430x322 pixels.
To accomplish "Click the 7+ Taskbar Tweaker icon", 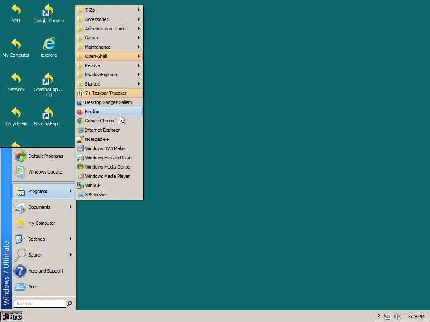I will click(x=80, y=93).
